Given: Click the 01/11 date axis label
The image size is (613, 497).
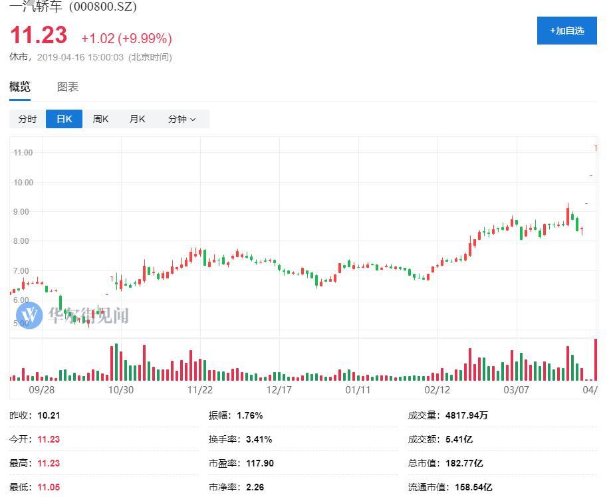Looking at the screenshot, I should (x=358, y=389).
